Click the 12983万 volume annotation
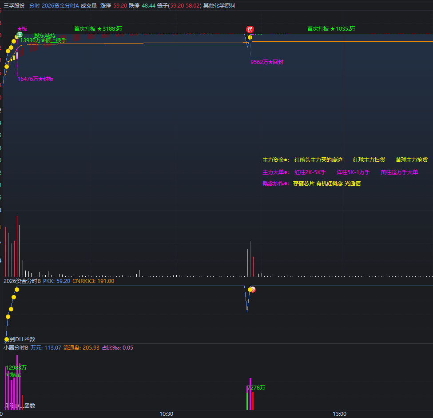This screenshot has width=433, height=418. pos(16,367)
